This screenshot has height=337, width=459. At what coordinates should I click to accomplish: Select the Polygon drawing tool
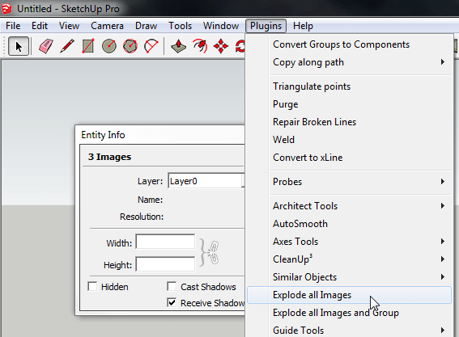[x=130, y=46]
